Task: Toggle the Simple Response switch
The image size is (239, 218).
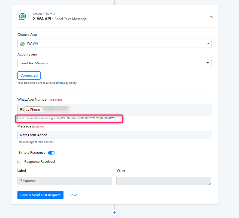Action: click(x=51, y=153)
